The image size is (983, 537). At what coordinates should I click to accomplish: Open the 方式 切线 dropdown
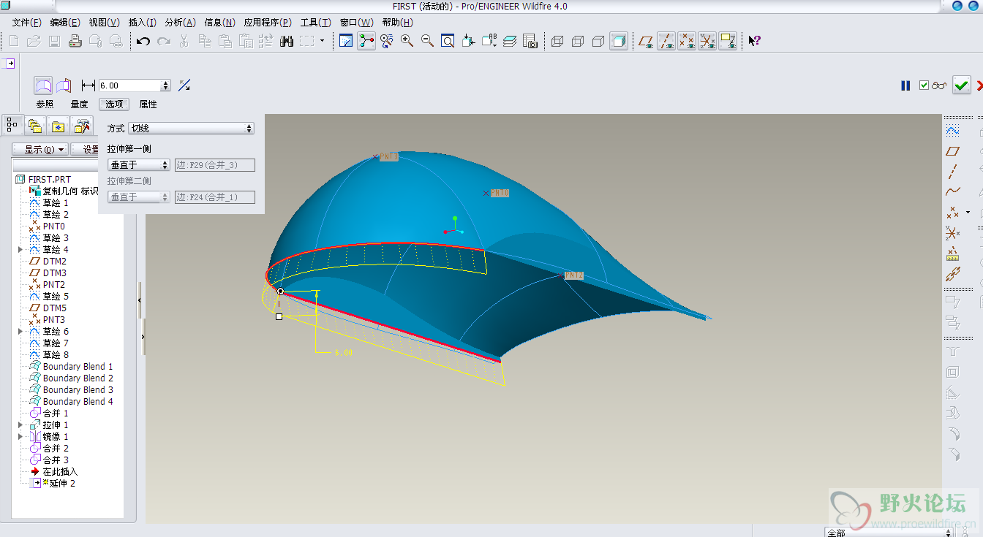click(191, 128)
